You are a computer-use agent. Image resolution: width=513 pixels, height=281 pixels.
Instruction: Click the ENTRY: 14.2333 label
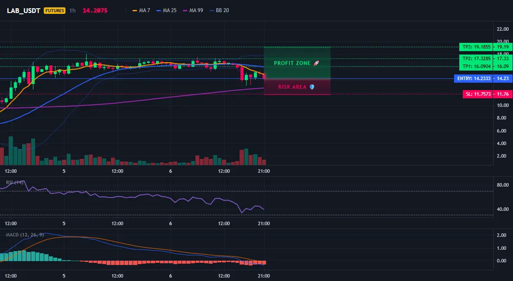click(474, 78)
